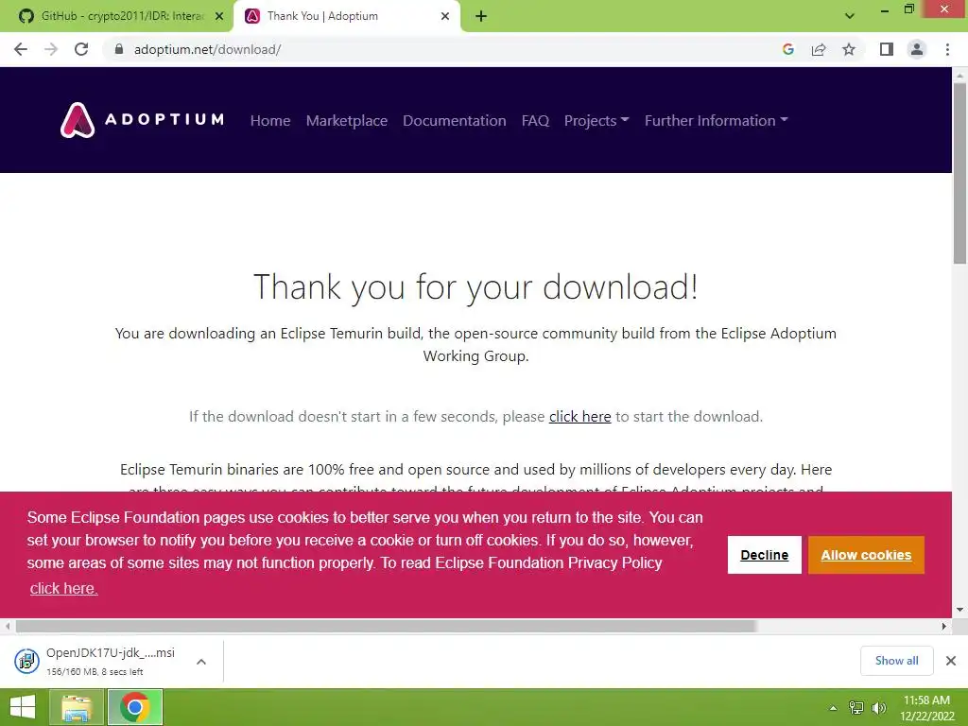Viewport: 968px width, 726px height.
Task: Click the volume speaker tray icon
Action: tap(878, 708)
